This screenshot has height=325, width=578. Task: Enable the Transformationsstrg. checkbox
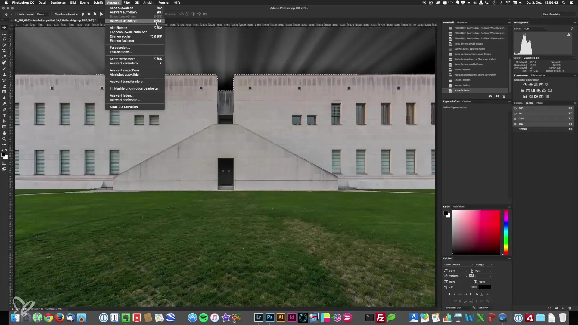[53, 14]
